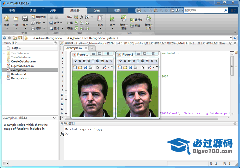The width and height of the screenshot is (240, 168).
Task: Click the Breakpoints (断点) icon
Action: [100, 18]
